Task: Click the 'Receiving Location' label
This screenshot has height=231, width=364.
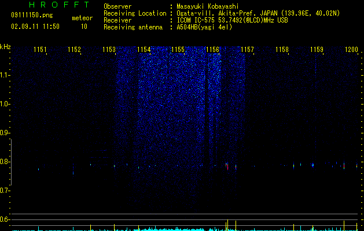Action: (x=135, y=13)
